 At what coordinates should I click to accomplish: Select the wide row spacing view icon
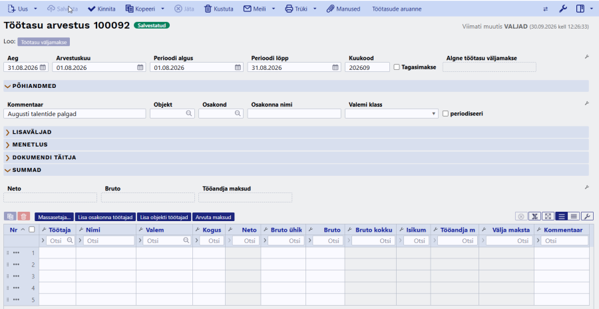561,216
